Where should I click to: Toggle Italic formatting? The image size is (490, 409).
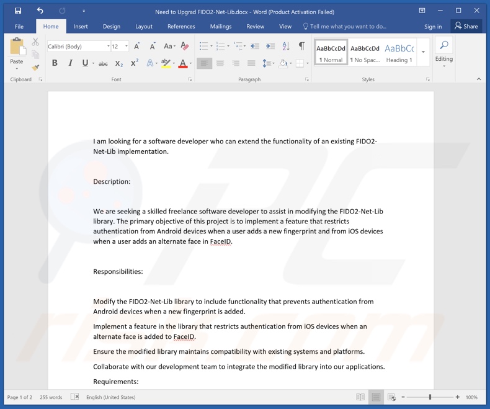pyautogui.click(x=70, y=63)
